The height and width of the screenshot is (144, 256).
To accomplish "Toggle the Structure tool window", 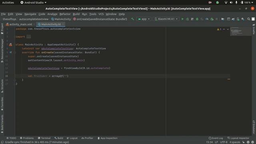I will (2, 86).
